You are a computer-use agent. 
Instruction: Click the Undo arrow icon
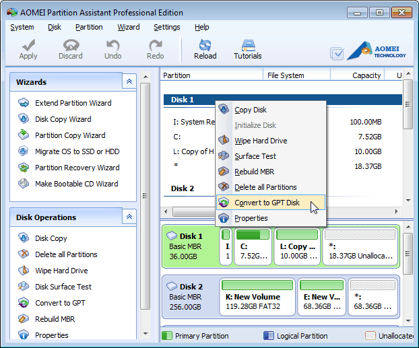[x=112, y=45]
